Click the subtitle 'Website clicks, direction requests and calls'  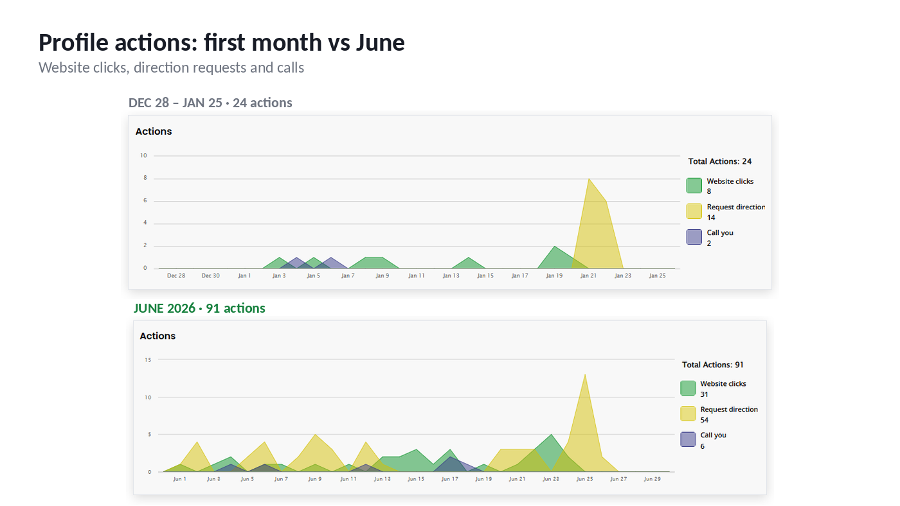[x=172, y=67]
